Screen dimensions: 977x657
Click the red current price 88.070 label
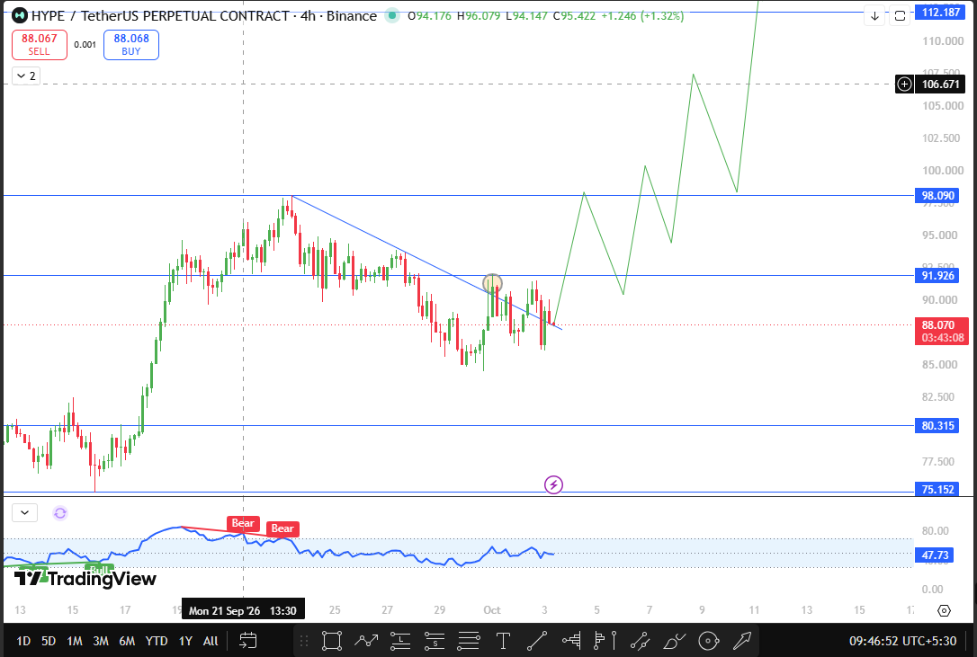click(942, 332)
